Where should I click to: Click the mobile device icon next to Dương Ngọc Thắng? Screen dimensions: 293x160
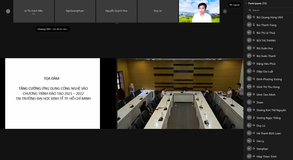(254, 118)
